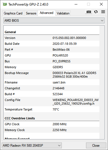The width and height of the screenshot is (108, 150).
Task: Select the Changelist value 2146448
Action: [x=58, y=88]
